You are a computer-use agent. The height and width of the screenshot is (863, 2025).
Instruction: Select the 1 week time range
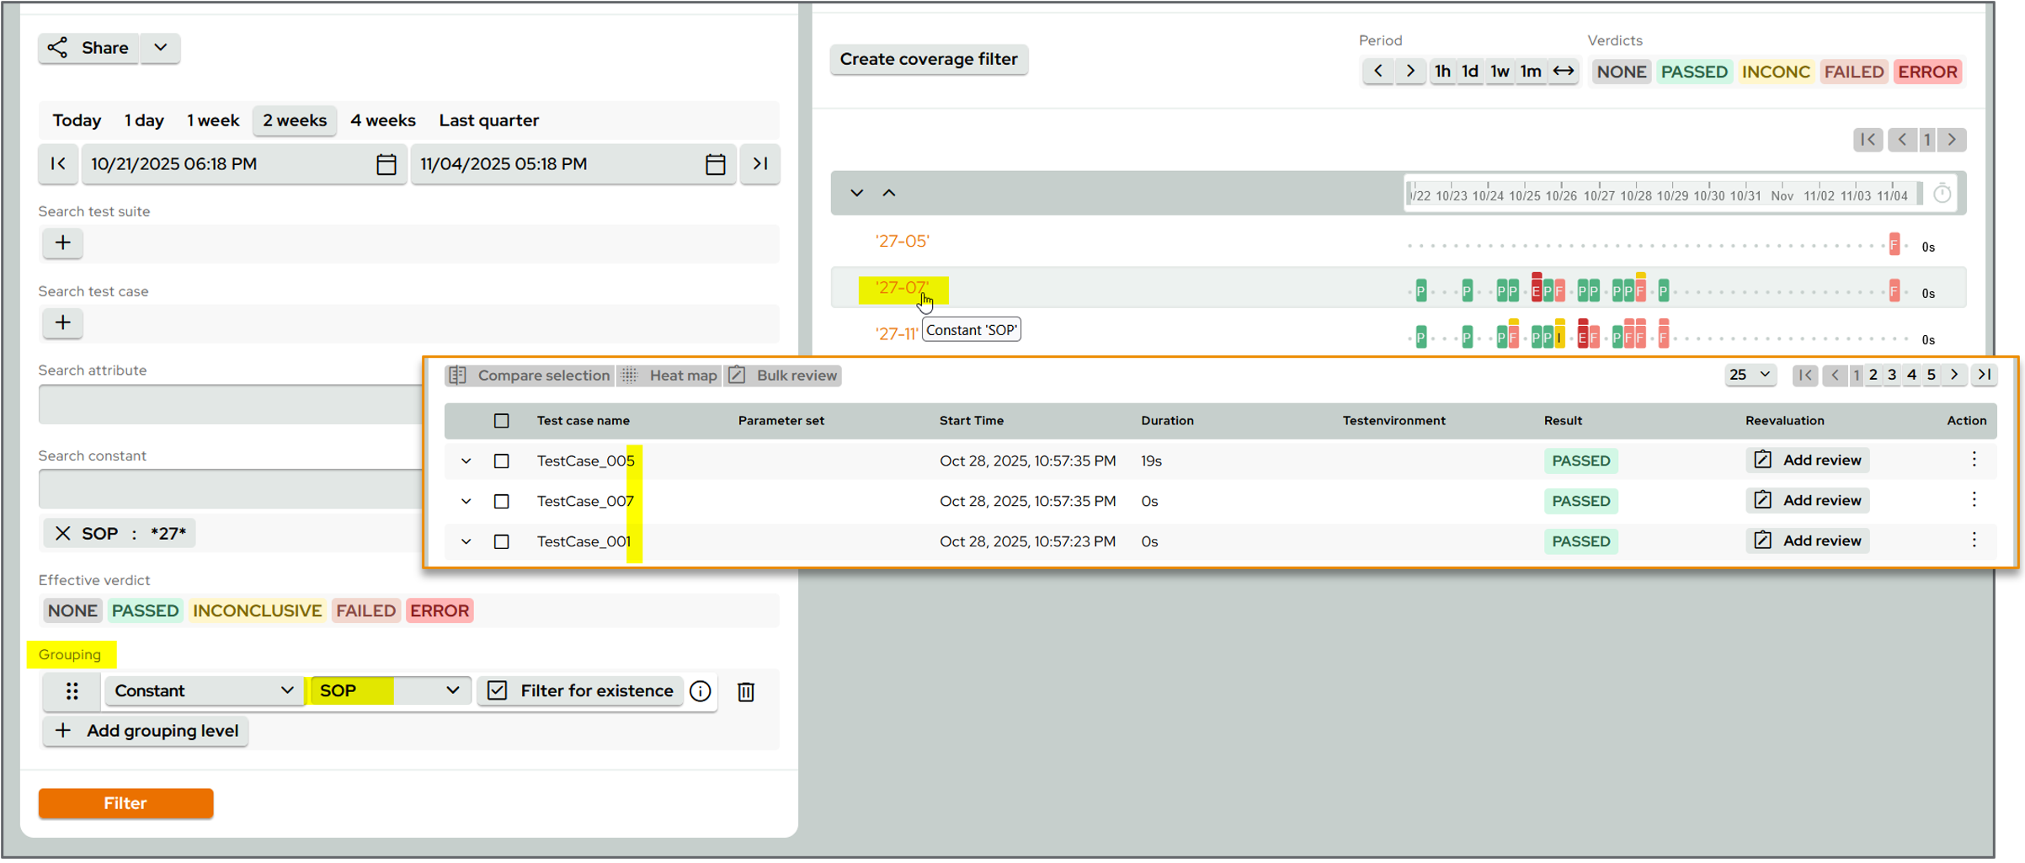212,120
